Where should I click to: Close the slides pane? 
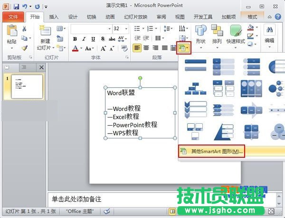41,67
